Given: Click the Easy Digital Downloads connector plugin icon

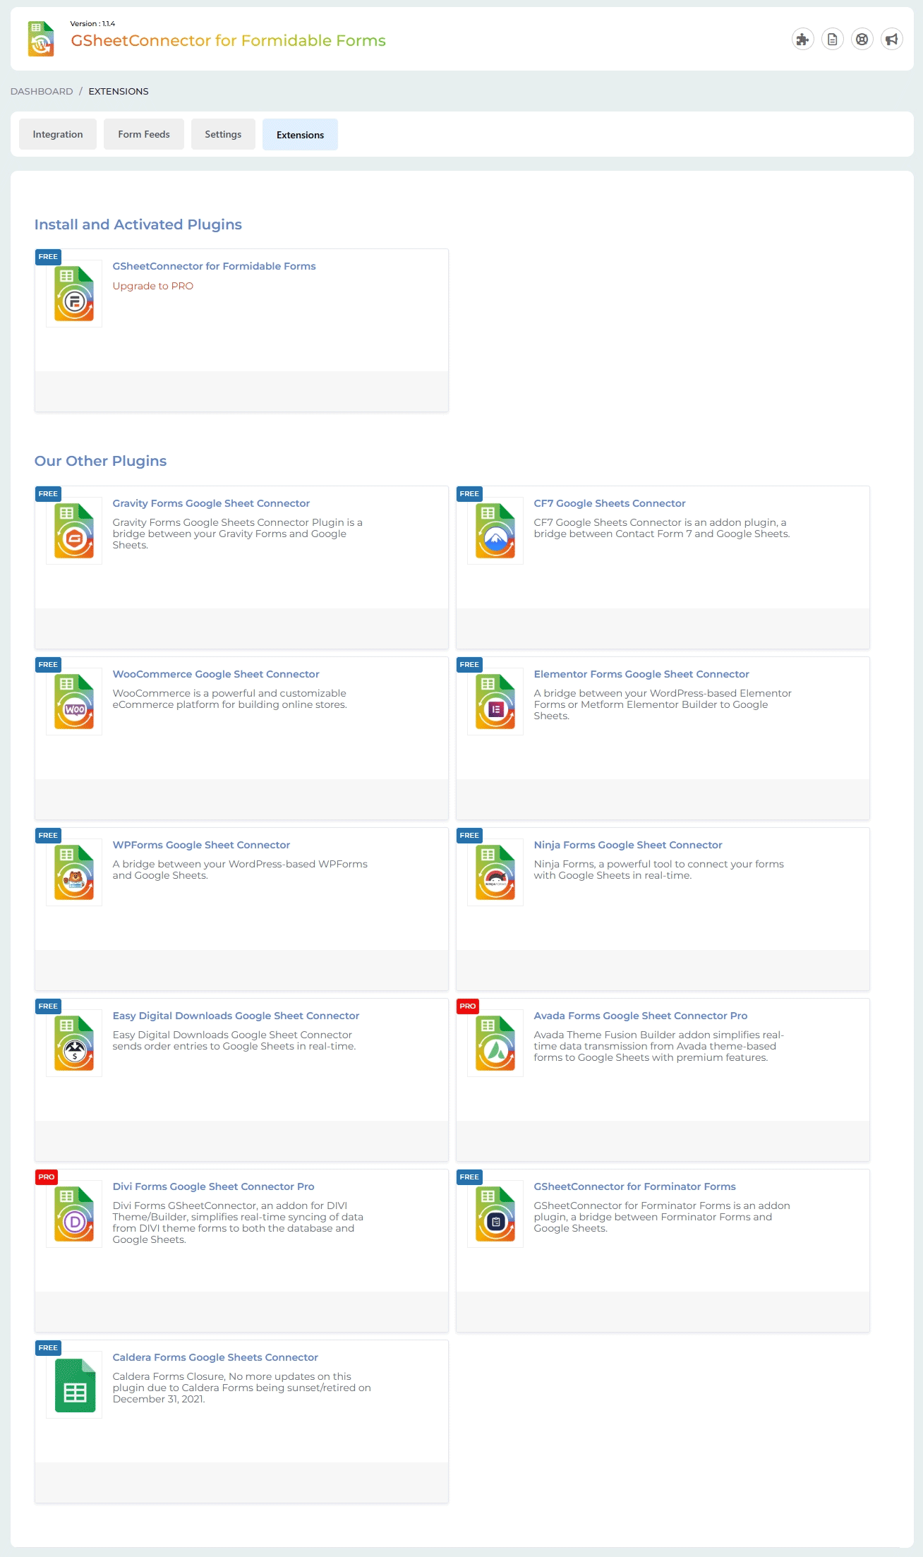Looking at the screenshot, I should click(74, 1043).
